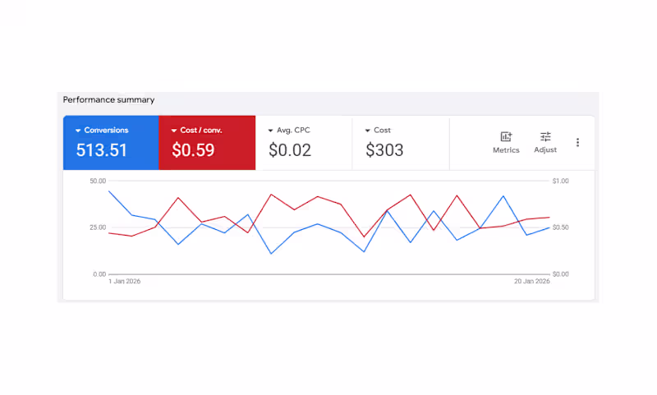Select the red Cost / conv. $0.59 card
This screenshot has width=657, height=395.
tap(207, 143)
